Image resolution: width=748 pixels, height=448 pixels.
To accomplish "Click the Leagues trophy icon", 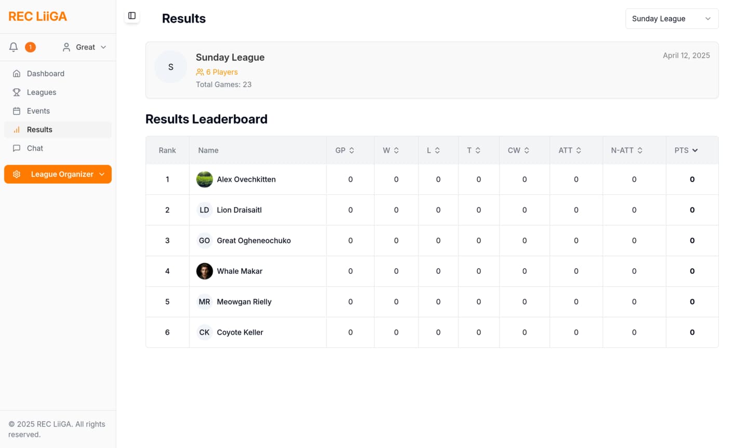I will (17, 92).
